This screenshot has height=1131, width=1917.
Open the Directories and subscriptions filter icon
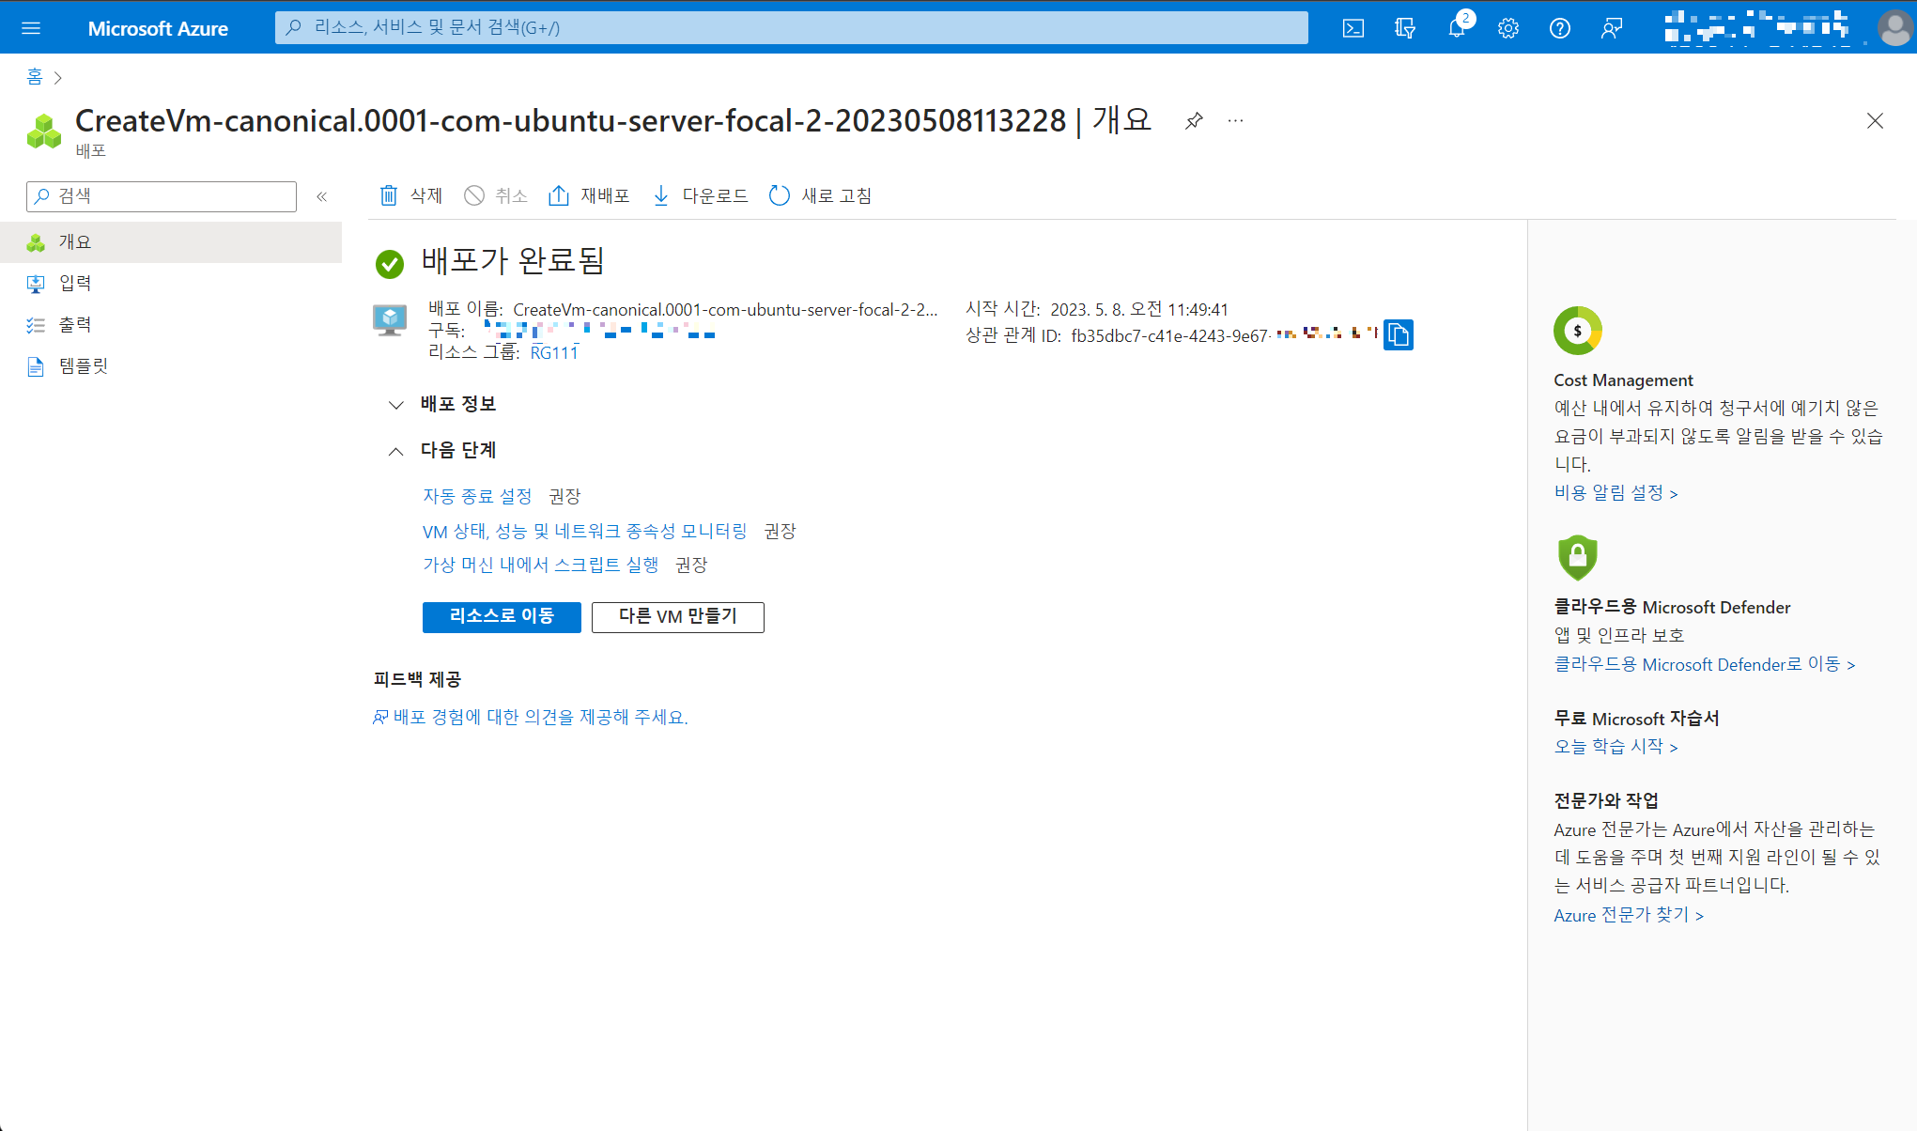(1405, 28)
